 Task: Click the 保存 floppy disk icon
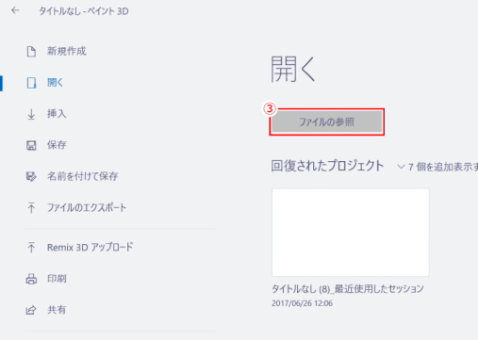[x=31, y=145]
